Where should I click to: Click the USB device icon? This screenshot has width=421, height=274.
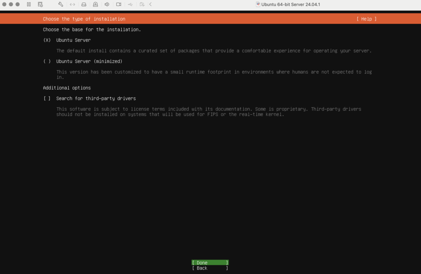coord(130,5)
